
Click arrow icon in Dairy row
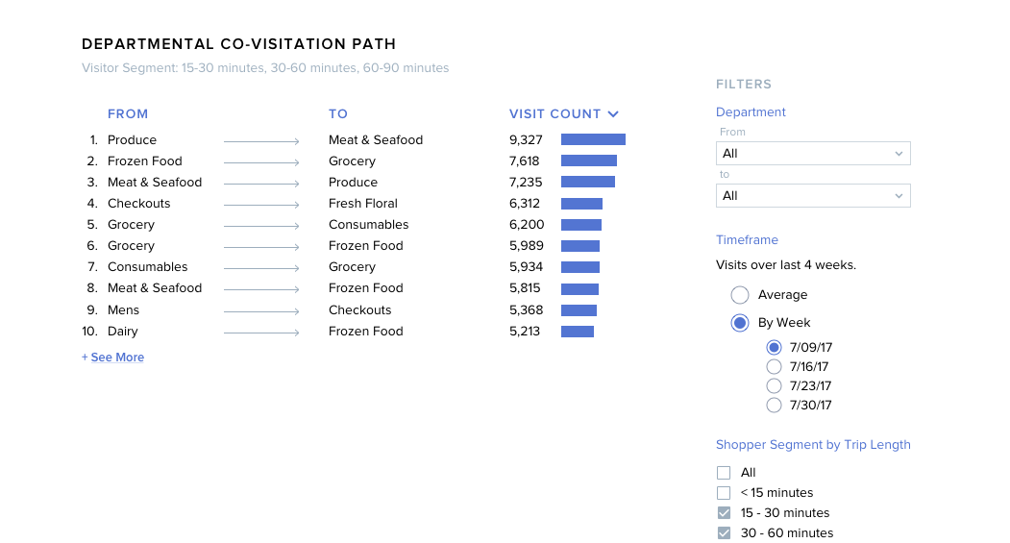261,333
